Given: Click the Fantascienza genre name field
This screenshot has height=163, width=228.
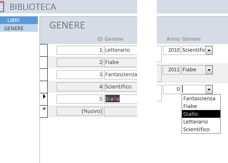Looking at the screenshot, I should [121, 75].
